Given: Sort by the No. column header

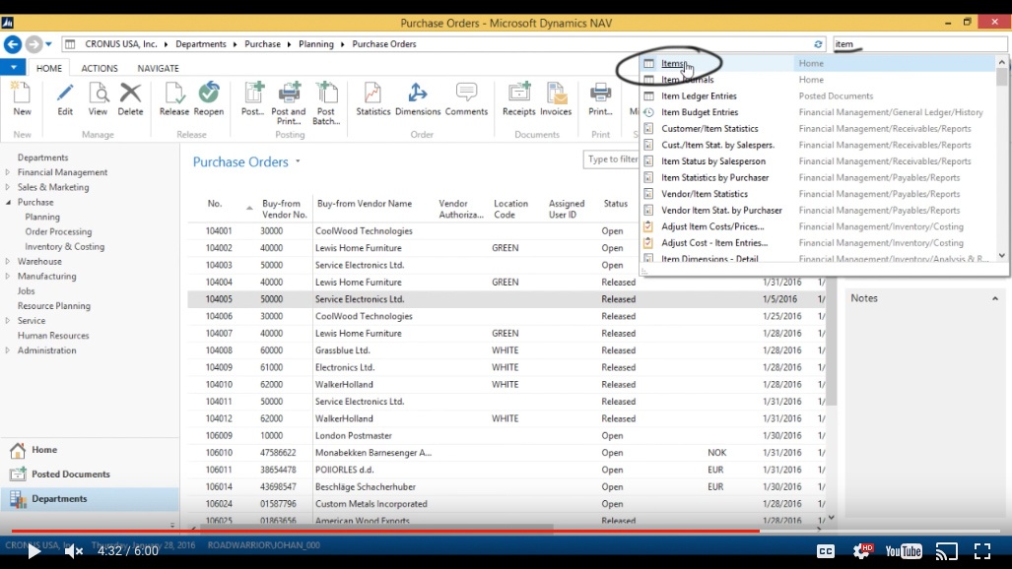Looking at the screenshot, I should point(215,203).
